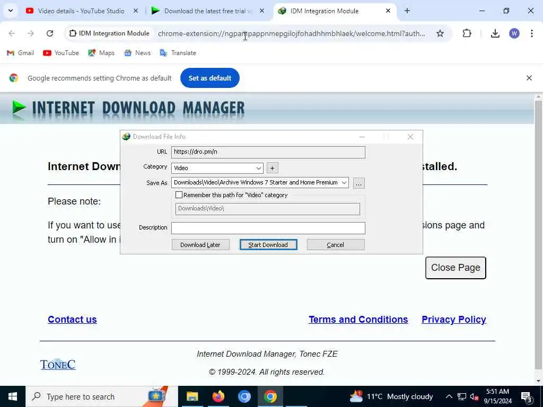The image size is (543, 407).
Task: Click the Download Later button
Action: coord(200,245)
